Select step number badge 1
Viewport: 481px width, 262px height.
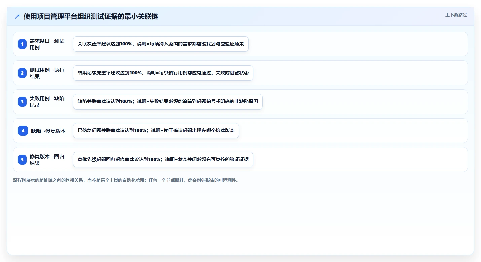(x=22, y=44)
